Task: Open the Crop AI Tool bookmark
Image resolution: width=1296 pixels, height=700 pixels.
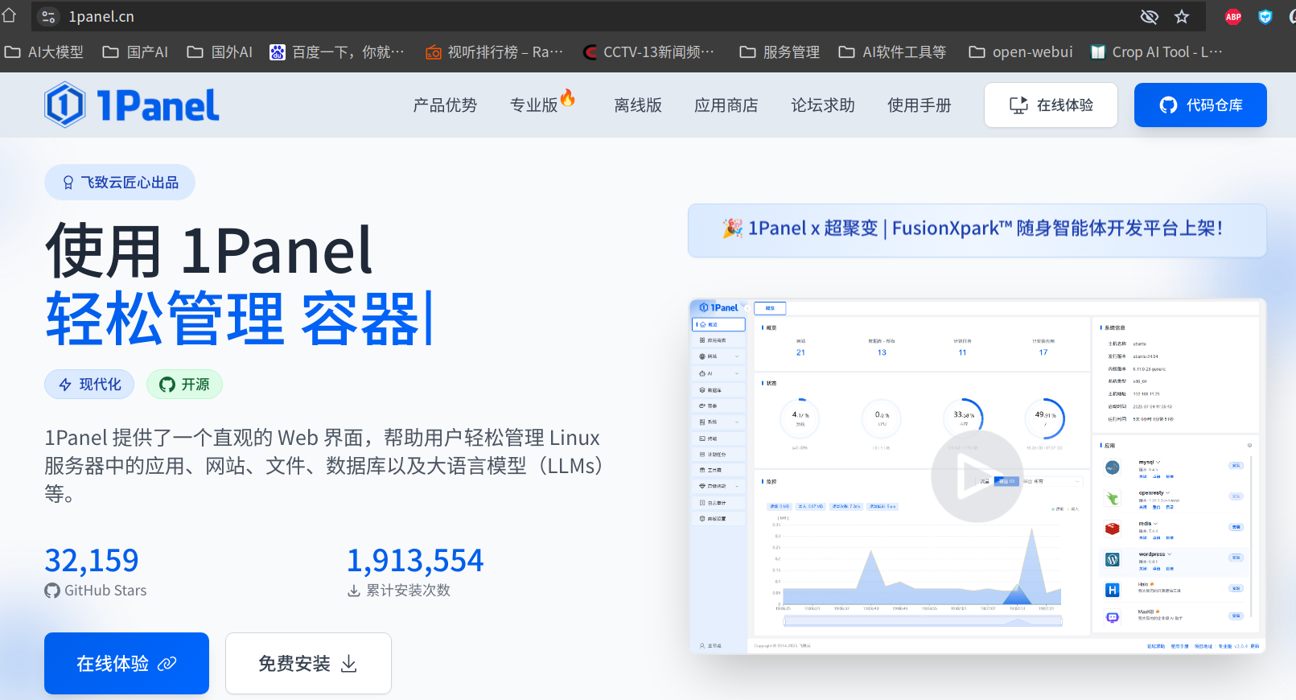Action: [1156, 52]
